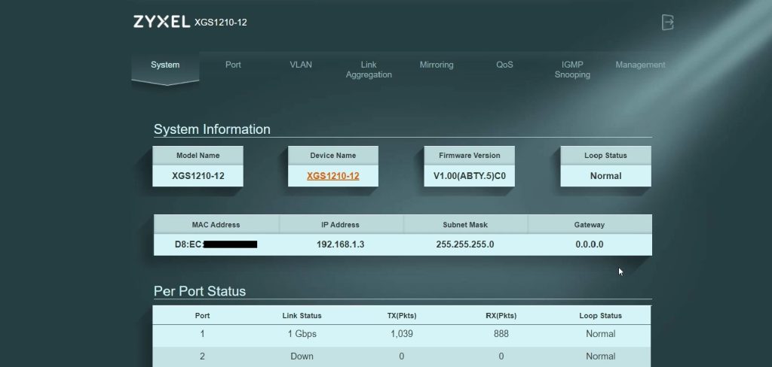Click the logout icon at top right
This screenshot has width=772, height=367.
pyautogui.click(x=667, y=22)
